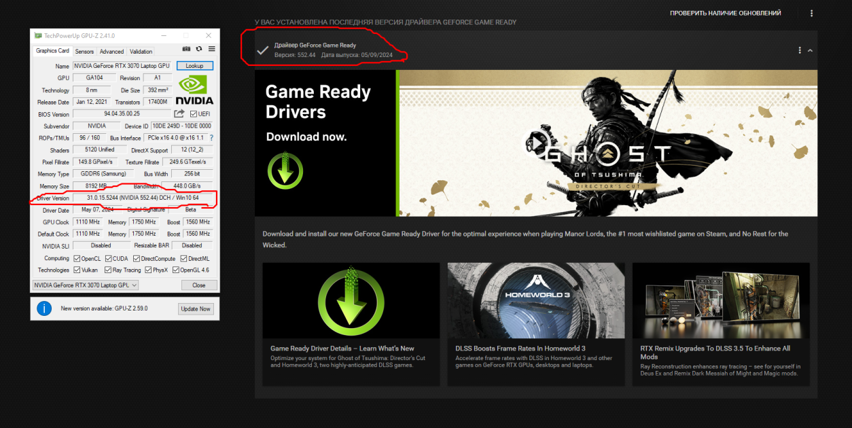Collapse the Game Ready driver section
The image size is (852, 428).
[x=810, y=50]
